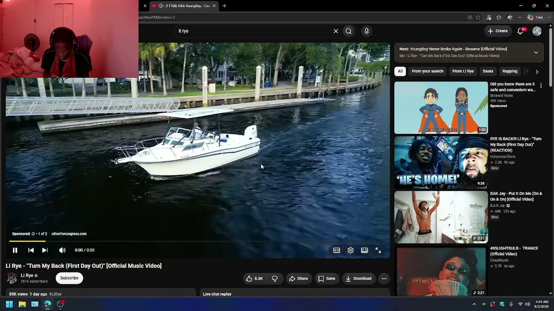Open more actions ellipsis below the video

point(384,279)
